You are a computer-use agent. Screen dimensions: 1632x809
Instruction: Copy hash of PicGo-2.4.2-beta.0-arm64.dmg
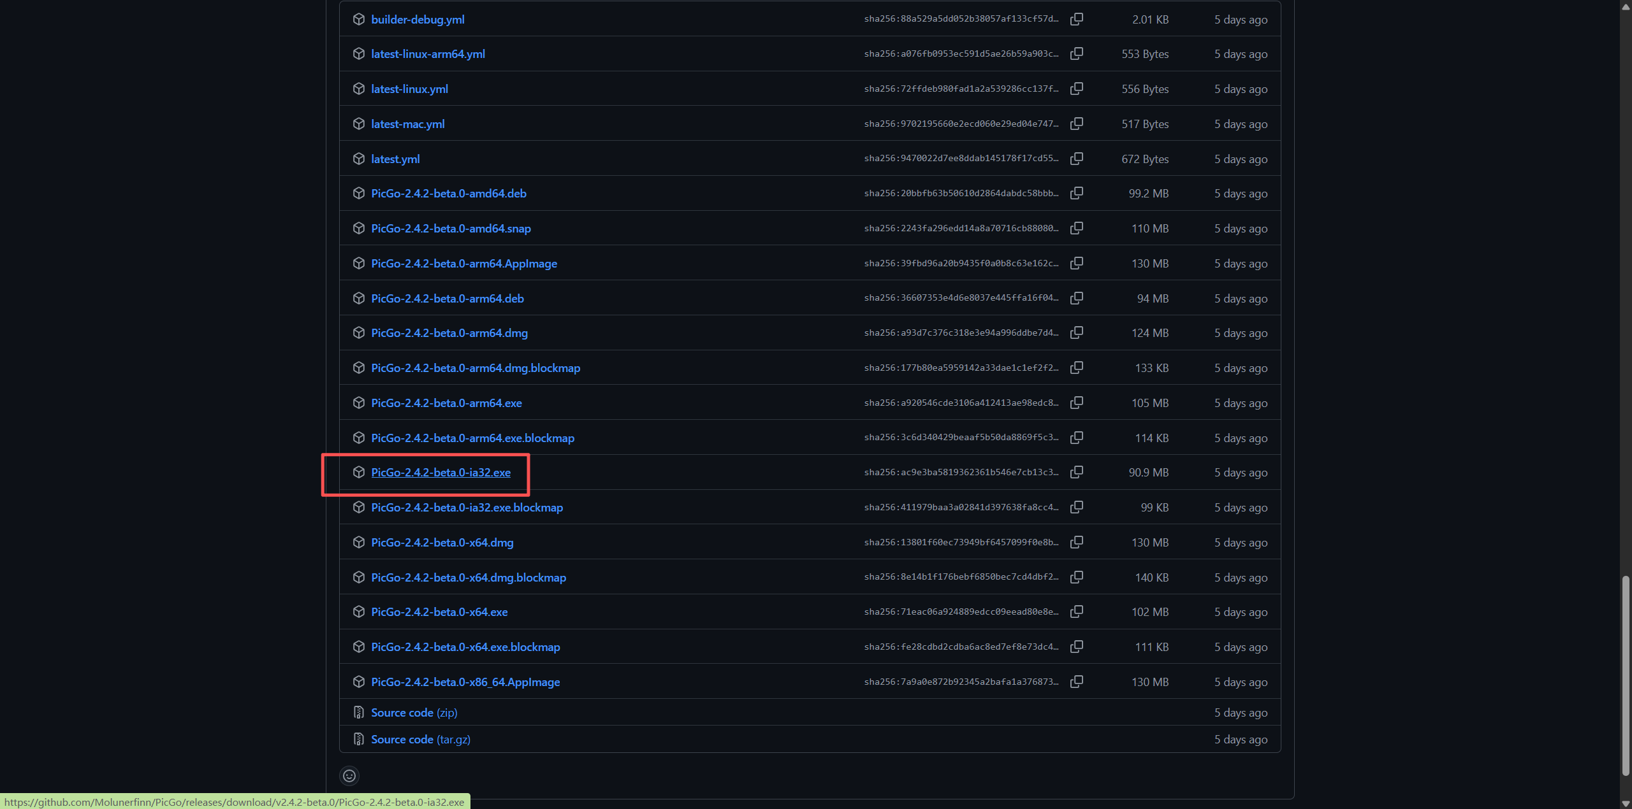tap(1076, 333)
